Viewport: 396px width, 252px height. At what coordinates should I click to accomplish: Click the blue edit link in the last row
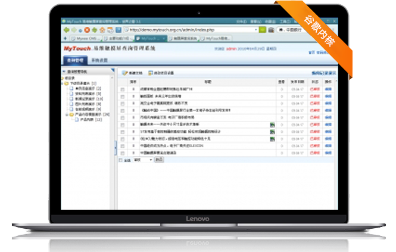(x=328, y=153)
